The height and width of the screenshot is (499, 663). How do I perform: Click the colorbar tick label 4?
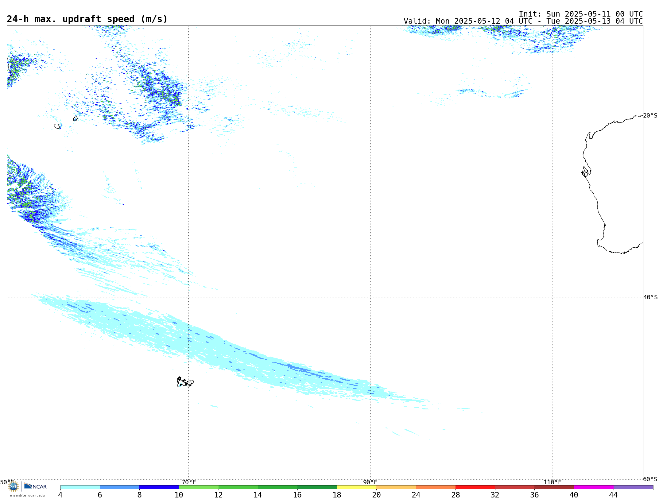[x=60, y=495]
